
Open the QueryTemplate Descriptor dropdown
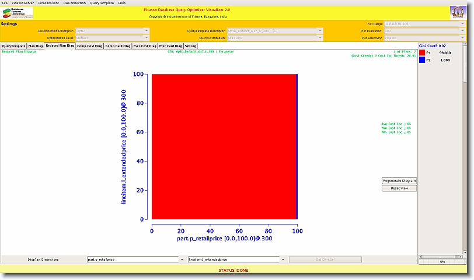click(x=319, y=30)
